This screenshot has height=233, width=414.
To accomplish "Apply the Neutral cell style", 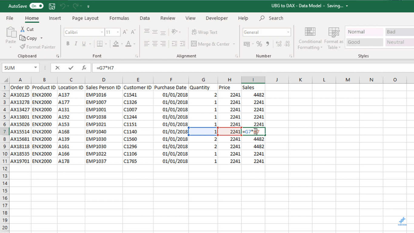I will click(x=399, y=42).
